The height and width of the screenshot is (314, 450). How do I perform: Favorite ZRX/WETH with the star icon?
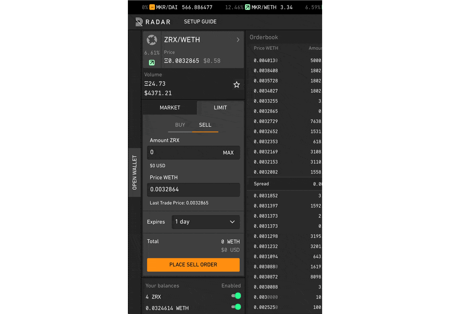(x=237, y=85)
